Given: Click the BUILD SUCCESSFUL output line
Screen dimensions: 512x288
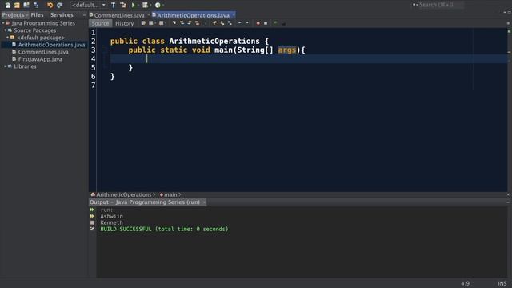Looking at the screenshot, I should coord(164,230).
